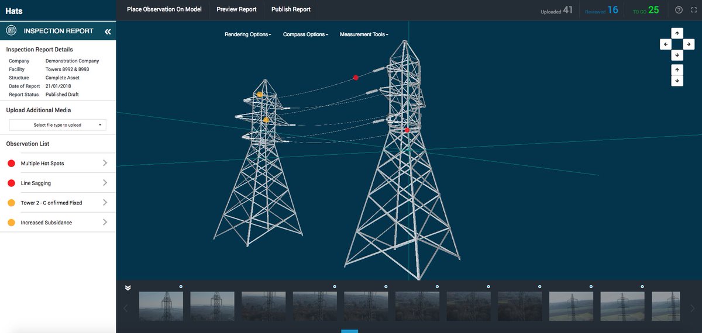
Task: Toggle fullscreen view icon
Action: (x=693, y=10)
